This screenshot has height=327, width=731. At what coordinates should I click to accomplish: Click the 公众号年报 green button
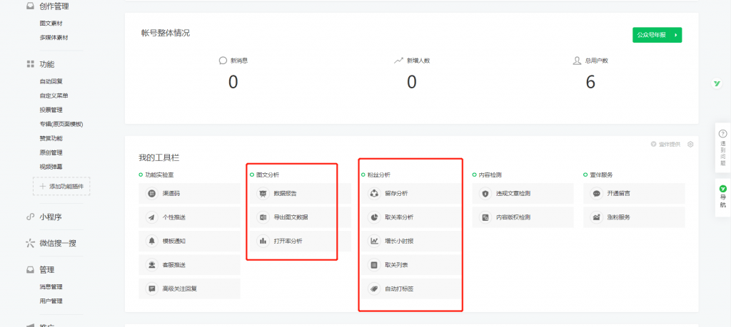click(657, 34)
